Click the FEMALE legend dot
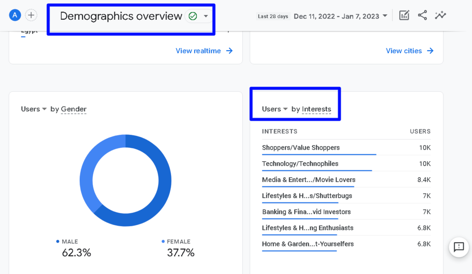Viewport: 472px width, 274px height. pyautogui.click(x=163, y=241)
